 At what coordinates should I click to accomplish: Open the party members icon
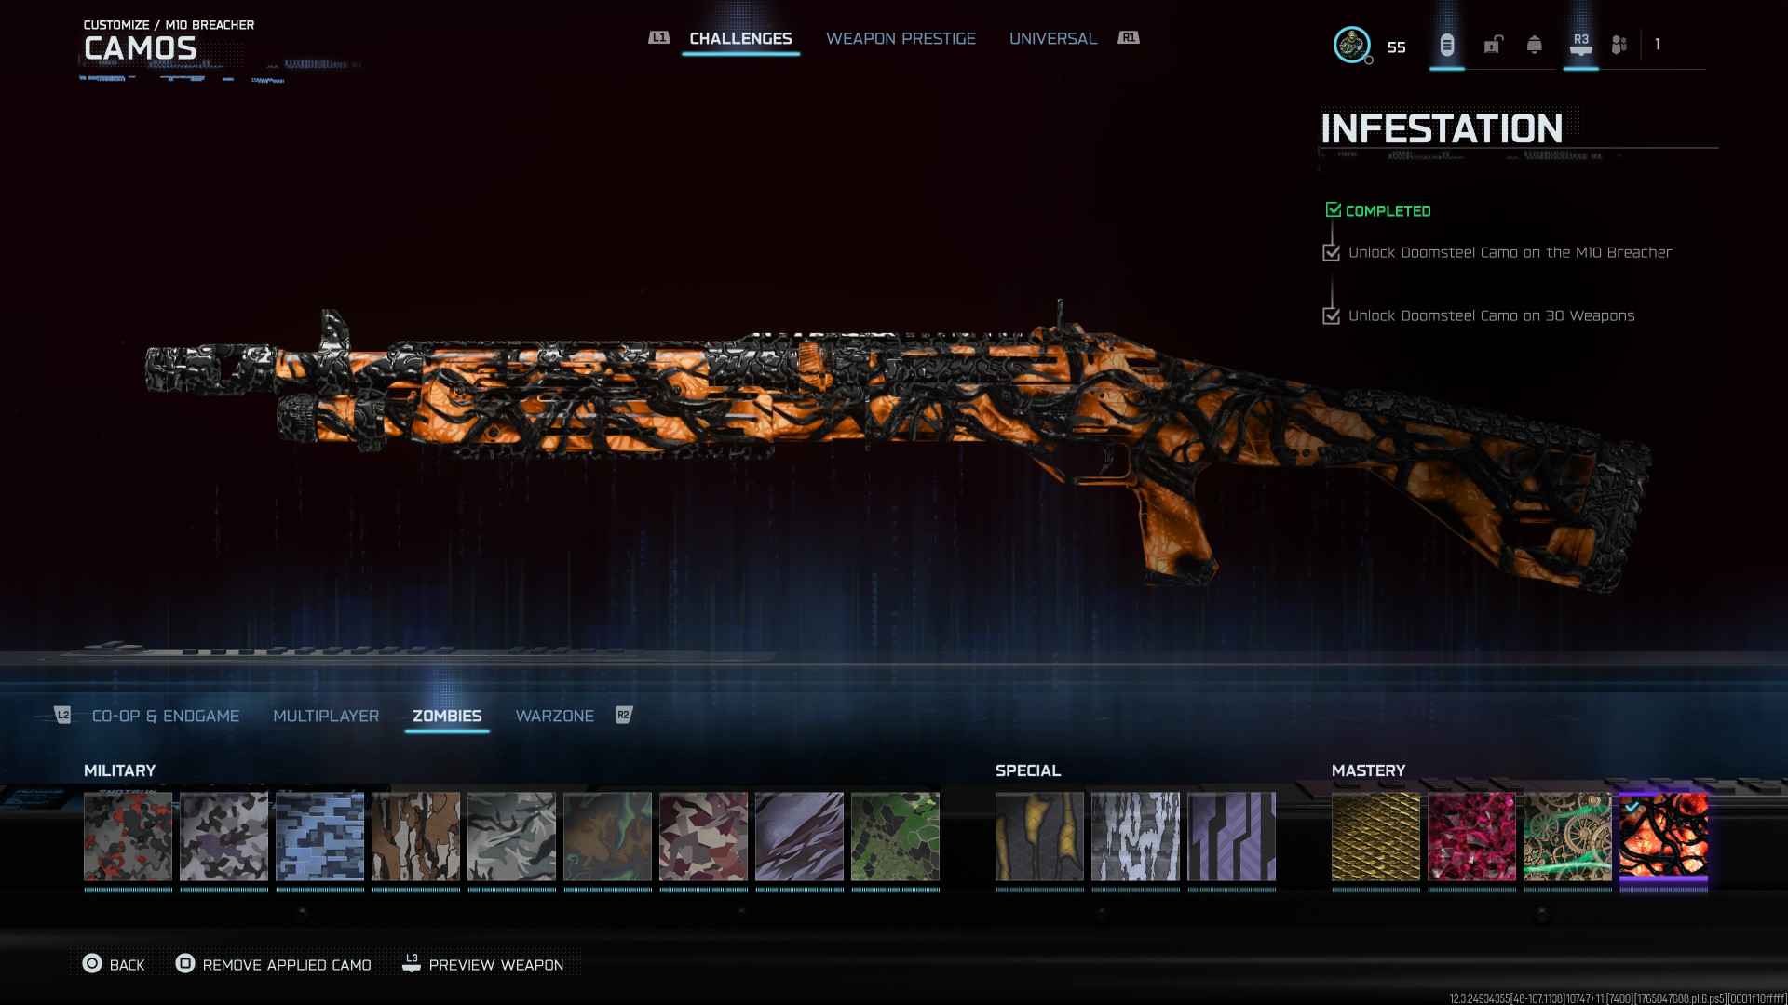click(x=1619, y=45)
